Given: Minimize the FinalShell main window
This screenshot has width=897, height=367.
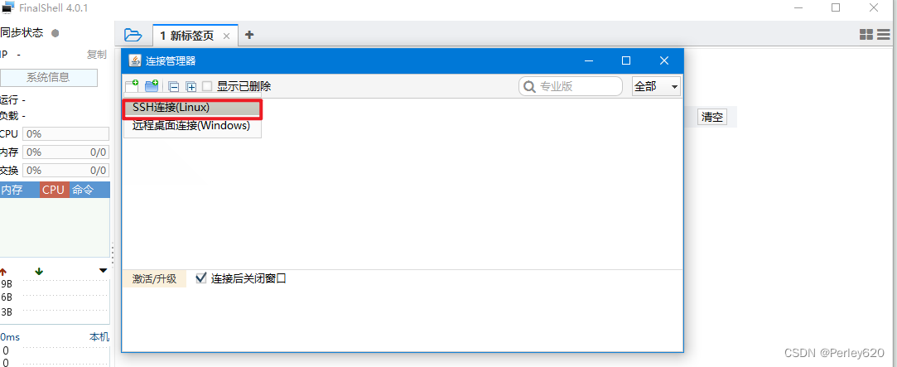Looking at the screenshot, I should click(x=798, y=7).
